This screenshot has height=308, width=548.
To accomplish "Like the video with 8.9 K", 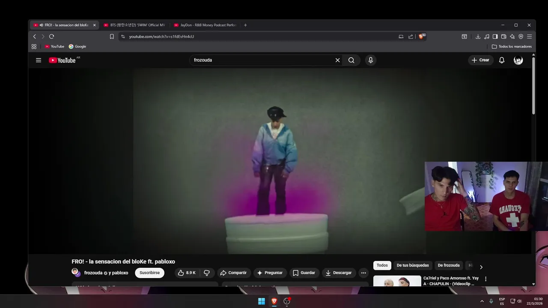I will click(x=187, y=273).
